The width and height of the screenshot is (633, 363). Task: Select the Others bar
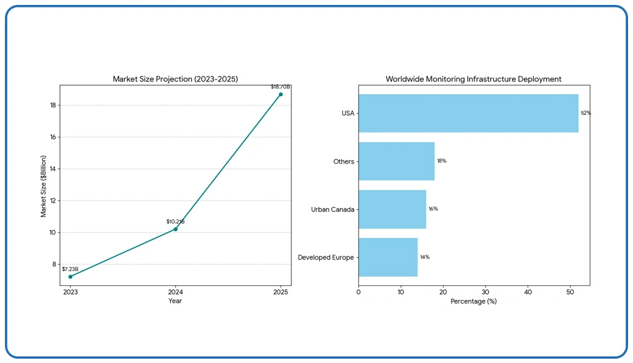pos(396,161)
